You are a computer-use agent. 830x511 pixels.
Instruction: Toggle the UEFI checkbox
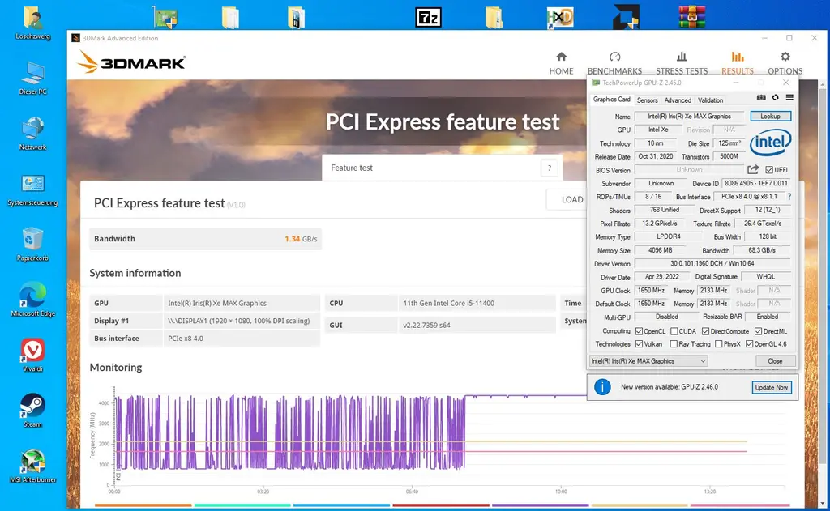pos(769,170)
